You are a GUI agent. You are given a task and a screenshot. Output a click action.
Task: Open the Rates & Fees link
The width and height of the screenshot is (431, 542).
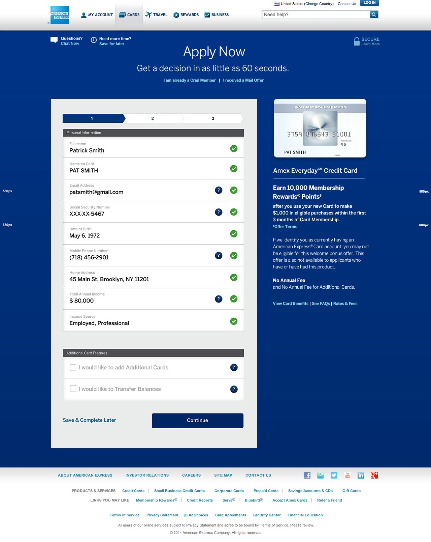(345, 304)
